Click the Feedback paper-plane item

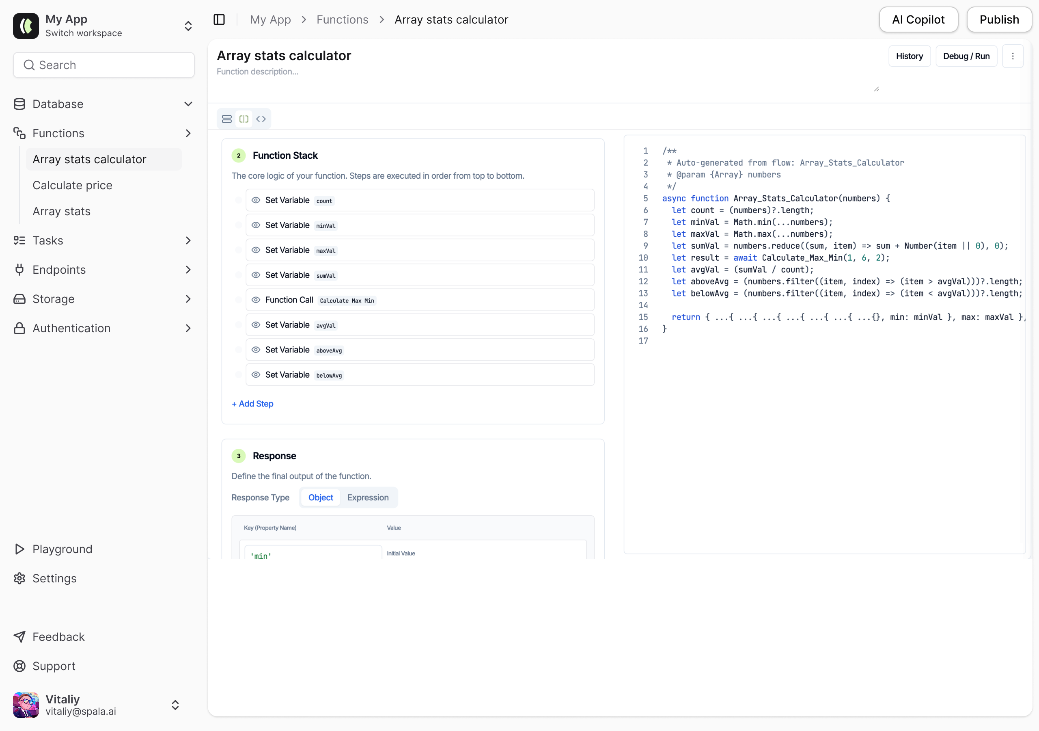click(58, 637)
